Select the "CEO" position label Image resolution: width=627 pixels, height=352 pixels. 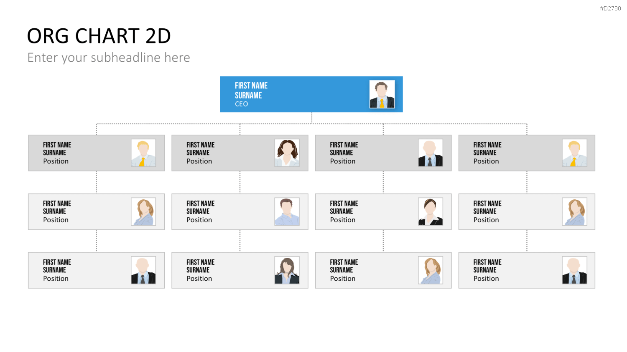tap(241, 104)
